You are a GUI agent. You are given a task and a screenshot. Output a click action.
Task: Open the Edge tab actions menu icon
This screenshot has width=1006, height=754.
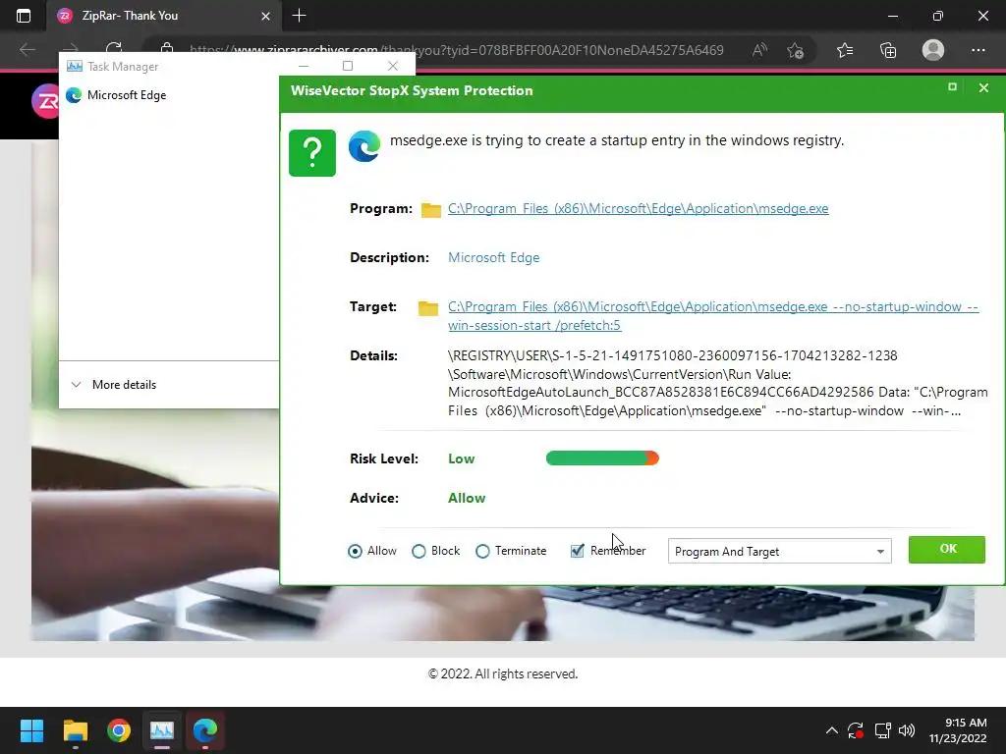[24, 16]
